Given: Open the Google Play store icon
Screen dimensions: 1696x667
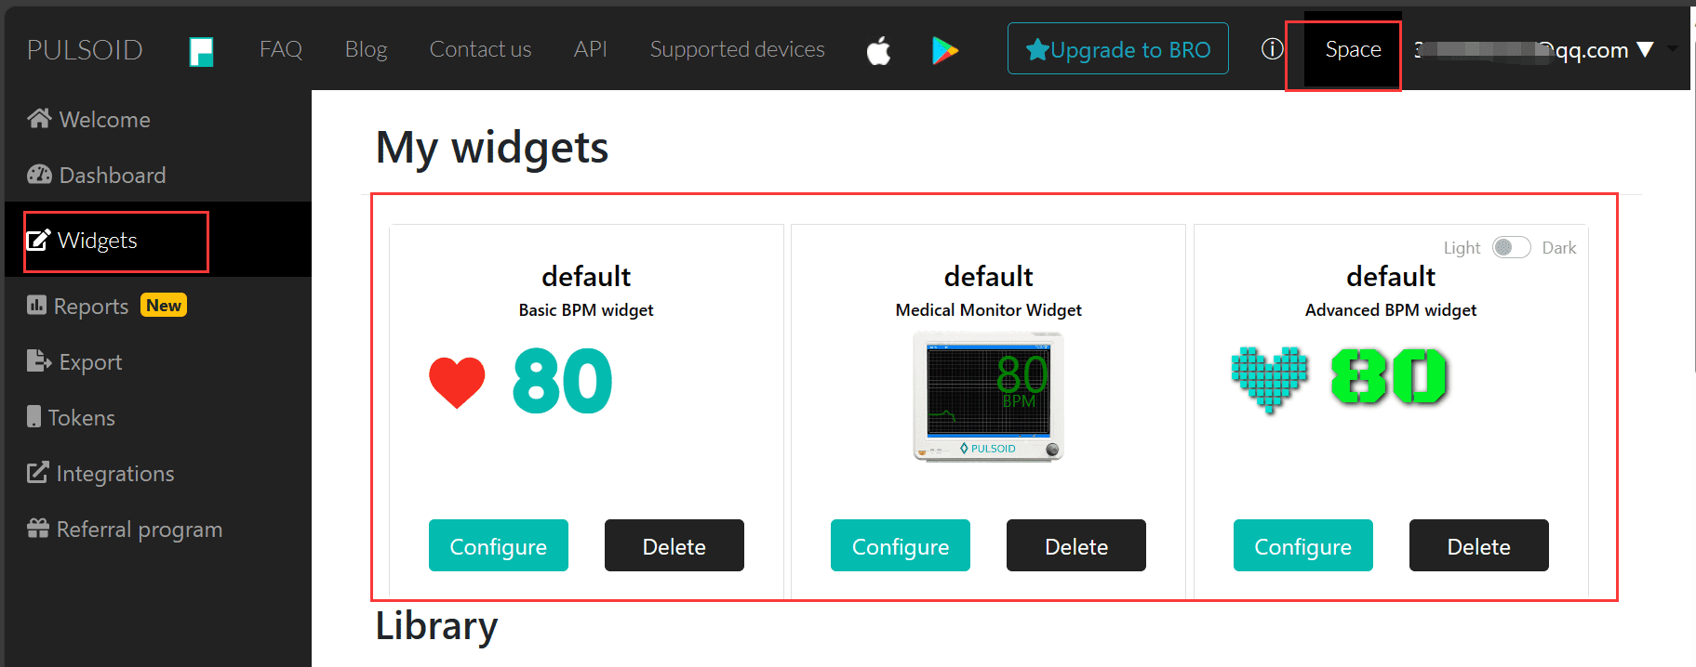Looking at the screenshot, I should coord(944,50).
